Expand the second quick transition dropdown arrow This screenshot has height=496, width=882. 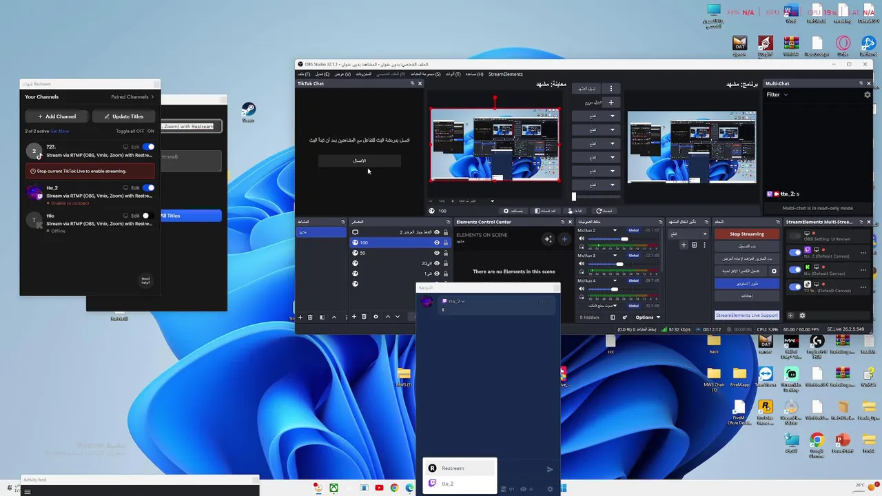(x=612, y=130)
